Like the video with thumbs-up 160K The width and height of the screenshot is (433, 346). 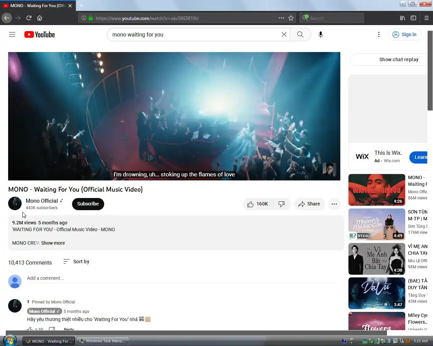[x=258, y=204]
